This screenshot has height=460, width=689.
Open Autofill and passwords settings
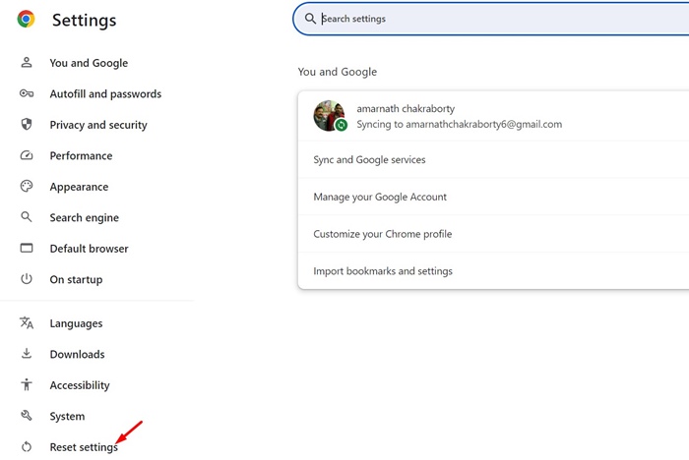[105, 93]
